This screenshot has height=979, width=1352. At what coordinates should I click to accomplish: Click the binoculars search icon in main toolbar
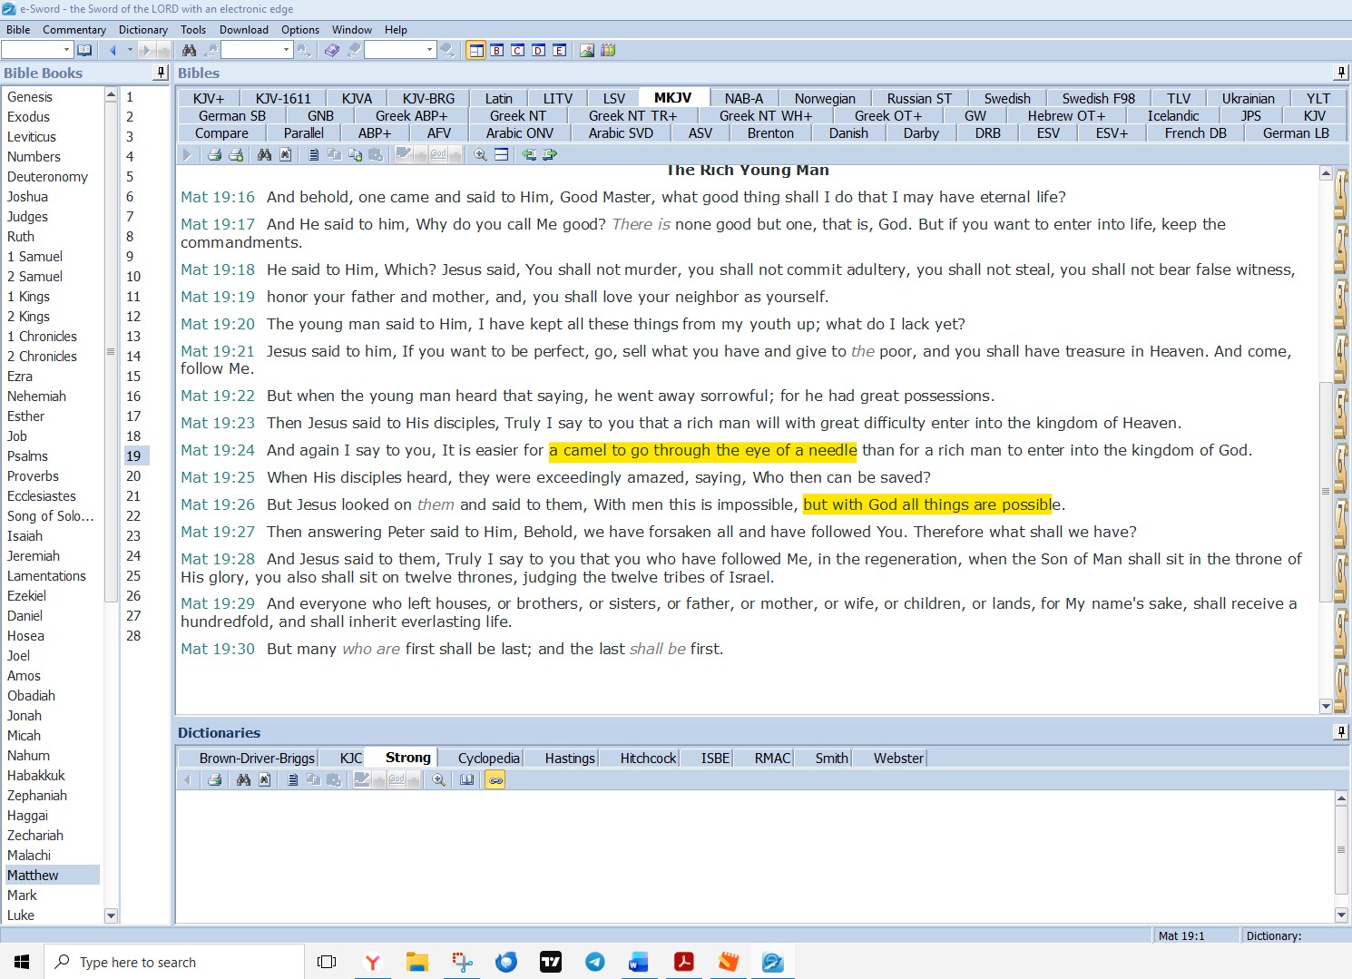189,50
